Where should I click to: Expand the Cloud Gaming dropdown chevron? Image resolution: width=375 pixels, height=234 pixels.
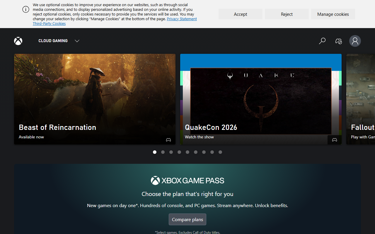coord(77,41)
